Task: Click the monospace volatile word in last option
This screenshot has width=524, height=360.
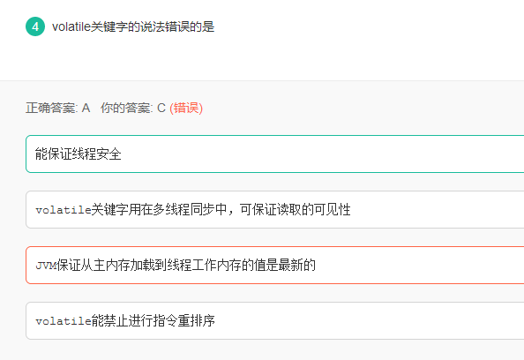Action: click(64, 321)
